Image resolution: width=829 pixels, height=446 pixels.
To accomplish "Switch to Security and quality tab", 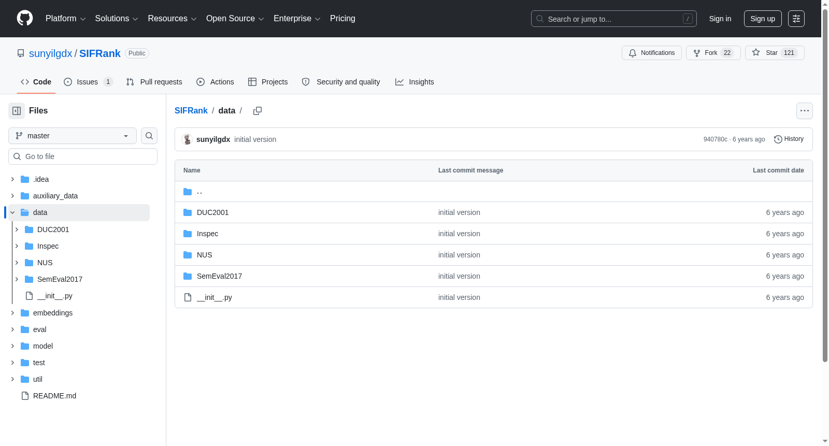I will tap(341, 82).
